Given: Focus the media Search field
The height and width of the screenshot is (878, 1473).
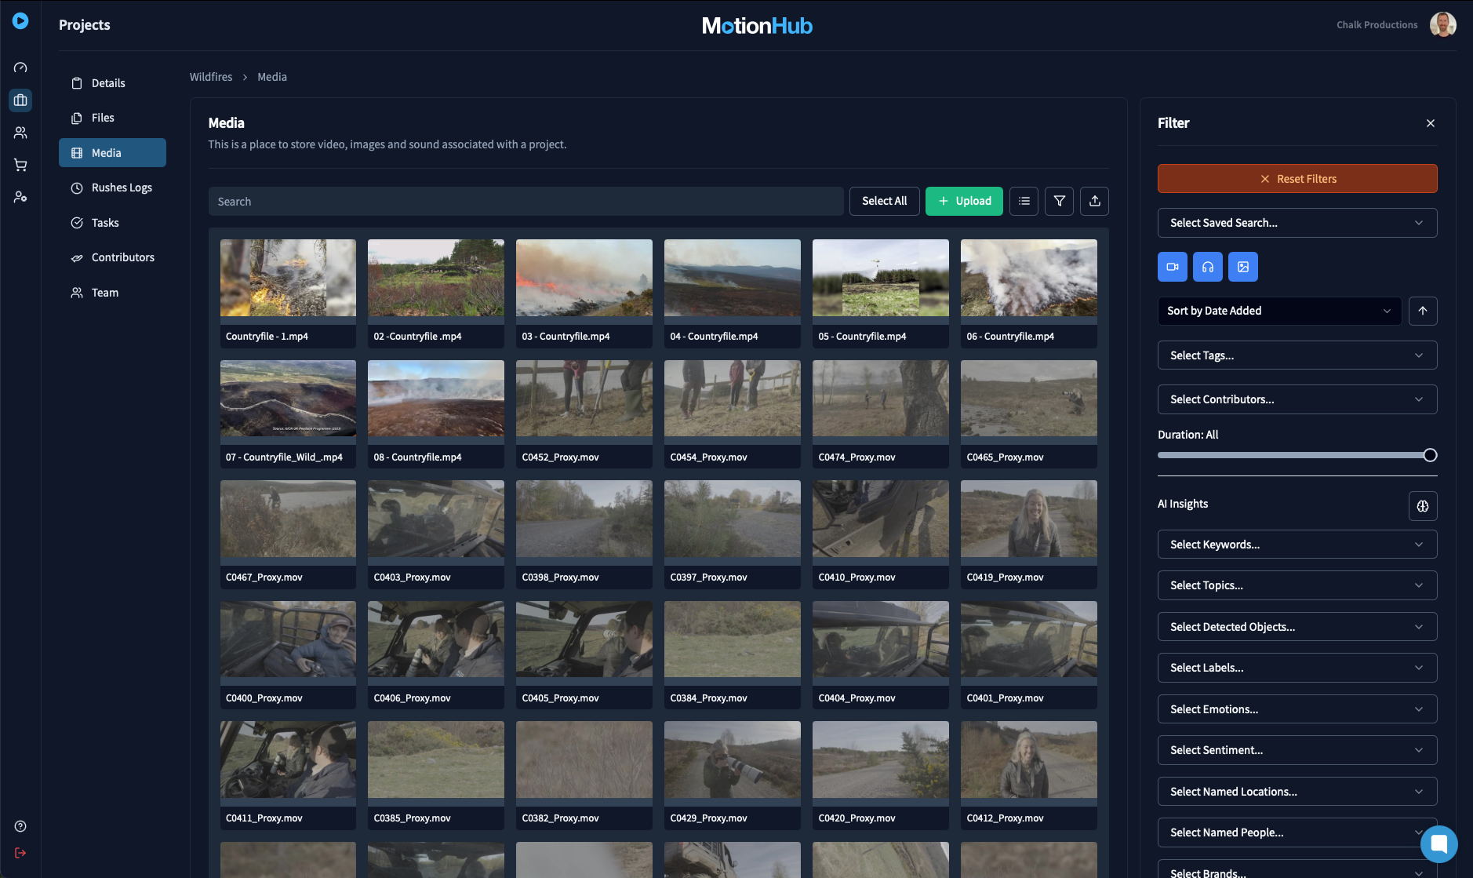Looking at the screenshot, I should 526,202.
